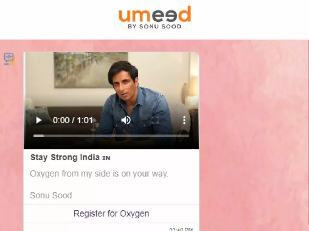Click the 0:00 / 1:01 time display

coord(73,120)
